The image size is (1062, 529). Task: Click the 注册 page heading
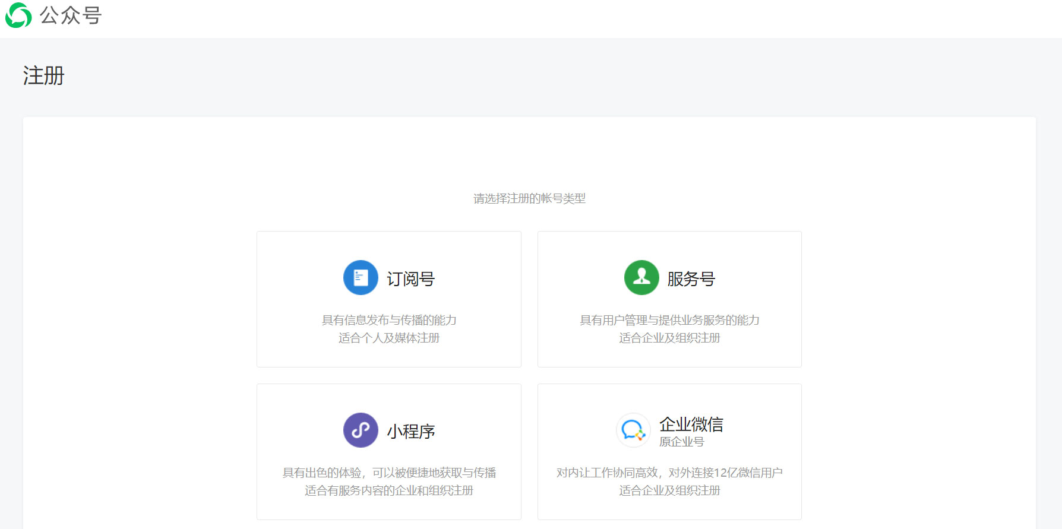[43, 75]
